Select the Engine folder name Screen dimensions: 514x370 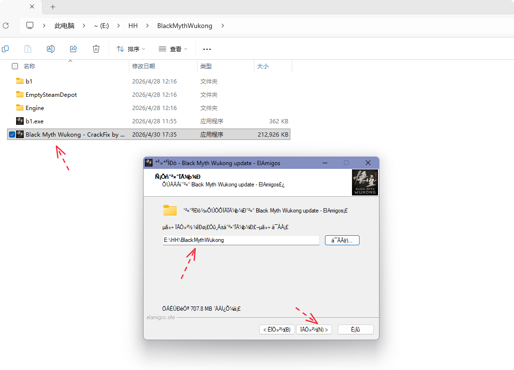click(35, 108)
